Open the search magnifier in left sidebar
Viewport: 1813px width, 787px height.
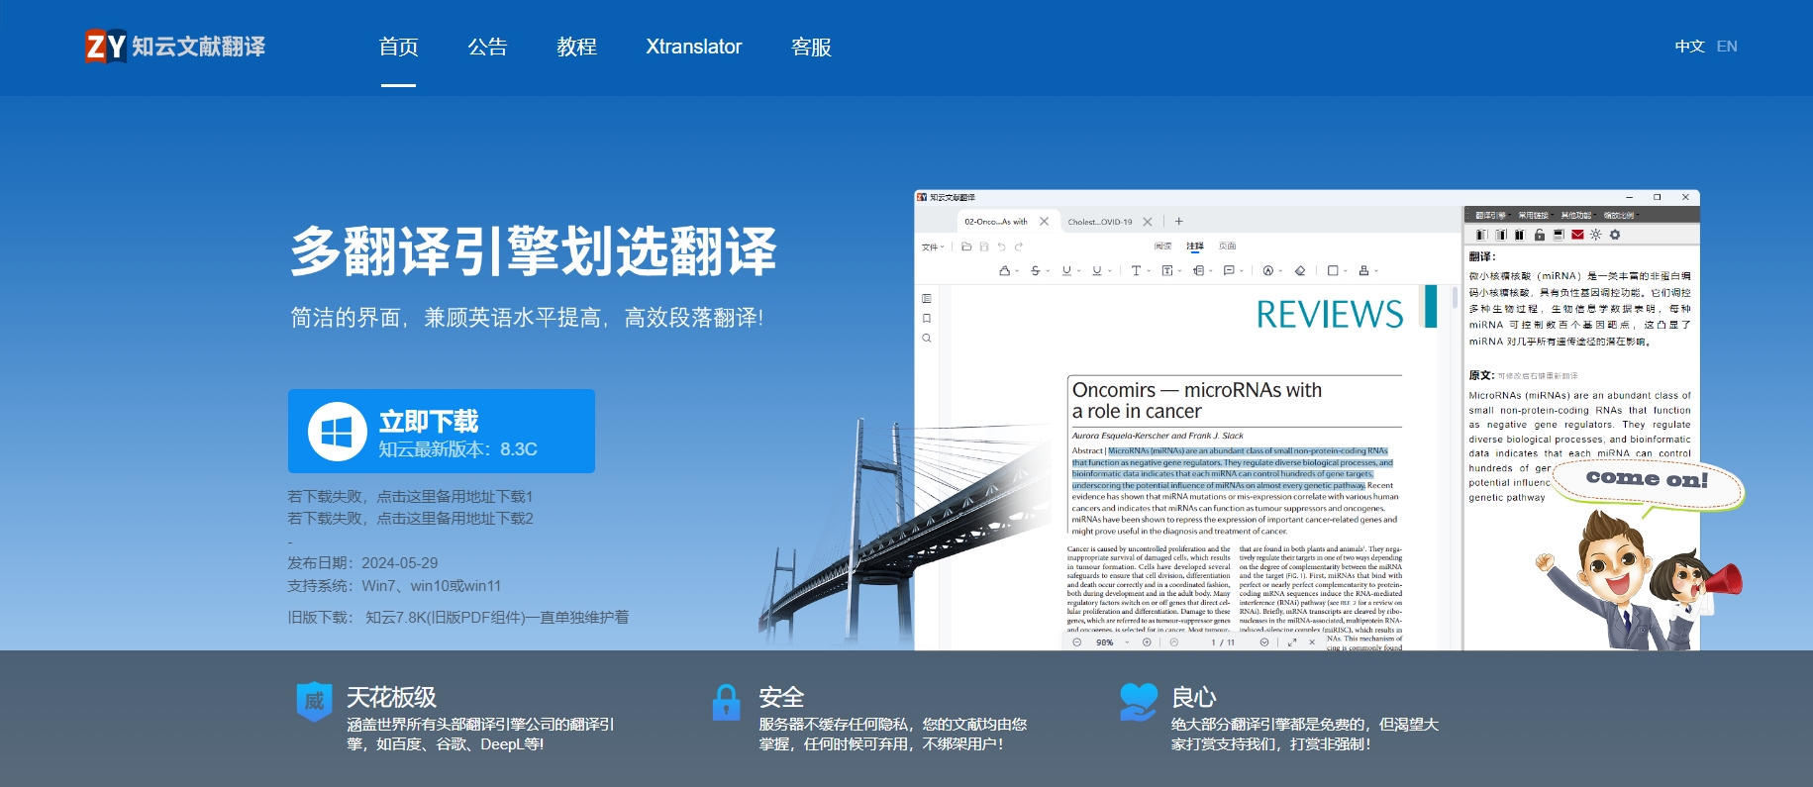pos(927,338)
